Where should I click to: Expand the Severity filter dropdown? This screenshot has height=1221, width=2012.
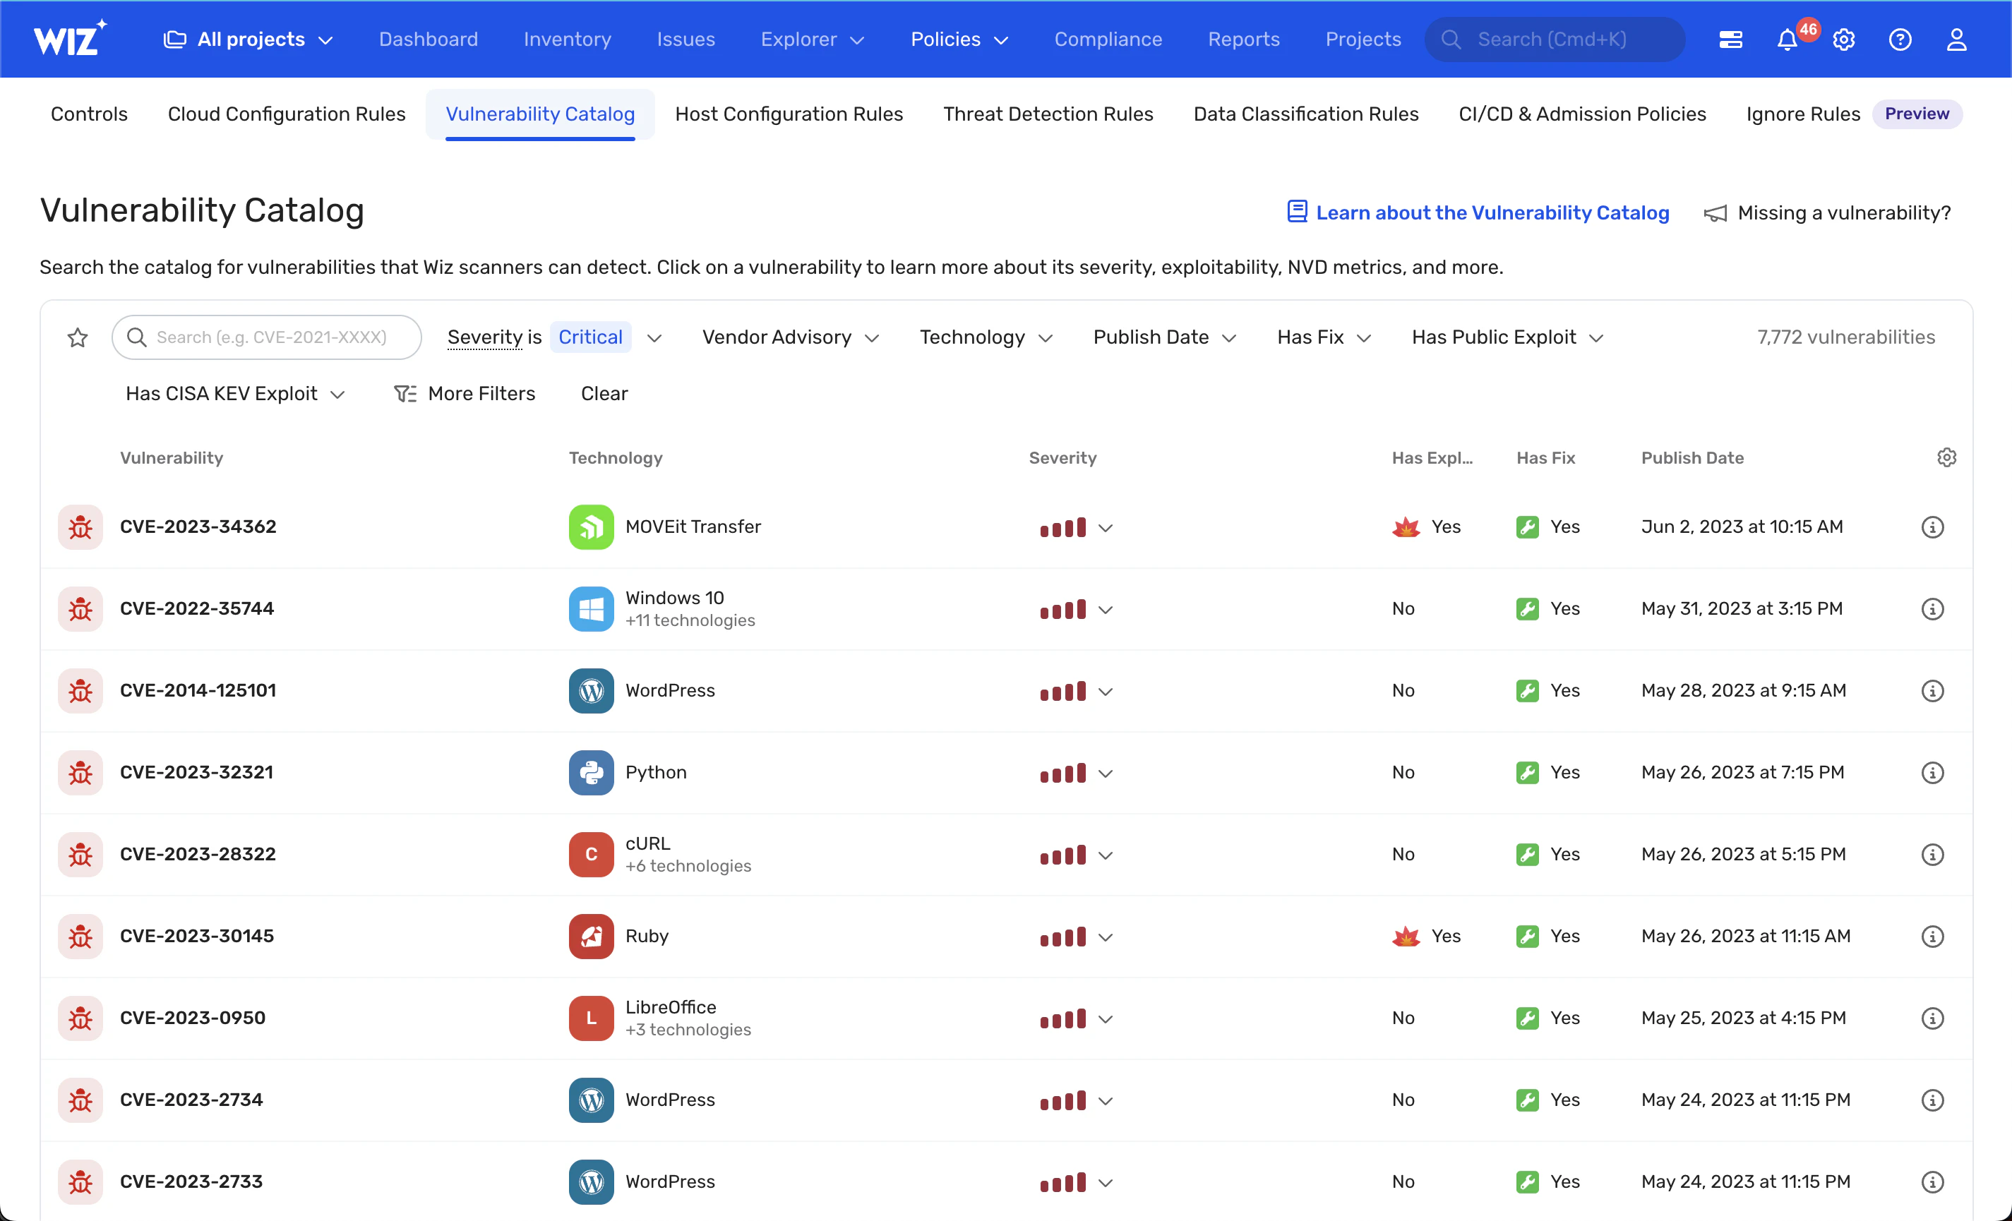[x=652, y=336]
